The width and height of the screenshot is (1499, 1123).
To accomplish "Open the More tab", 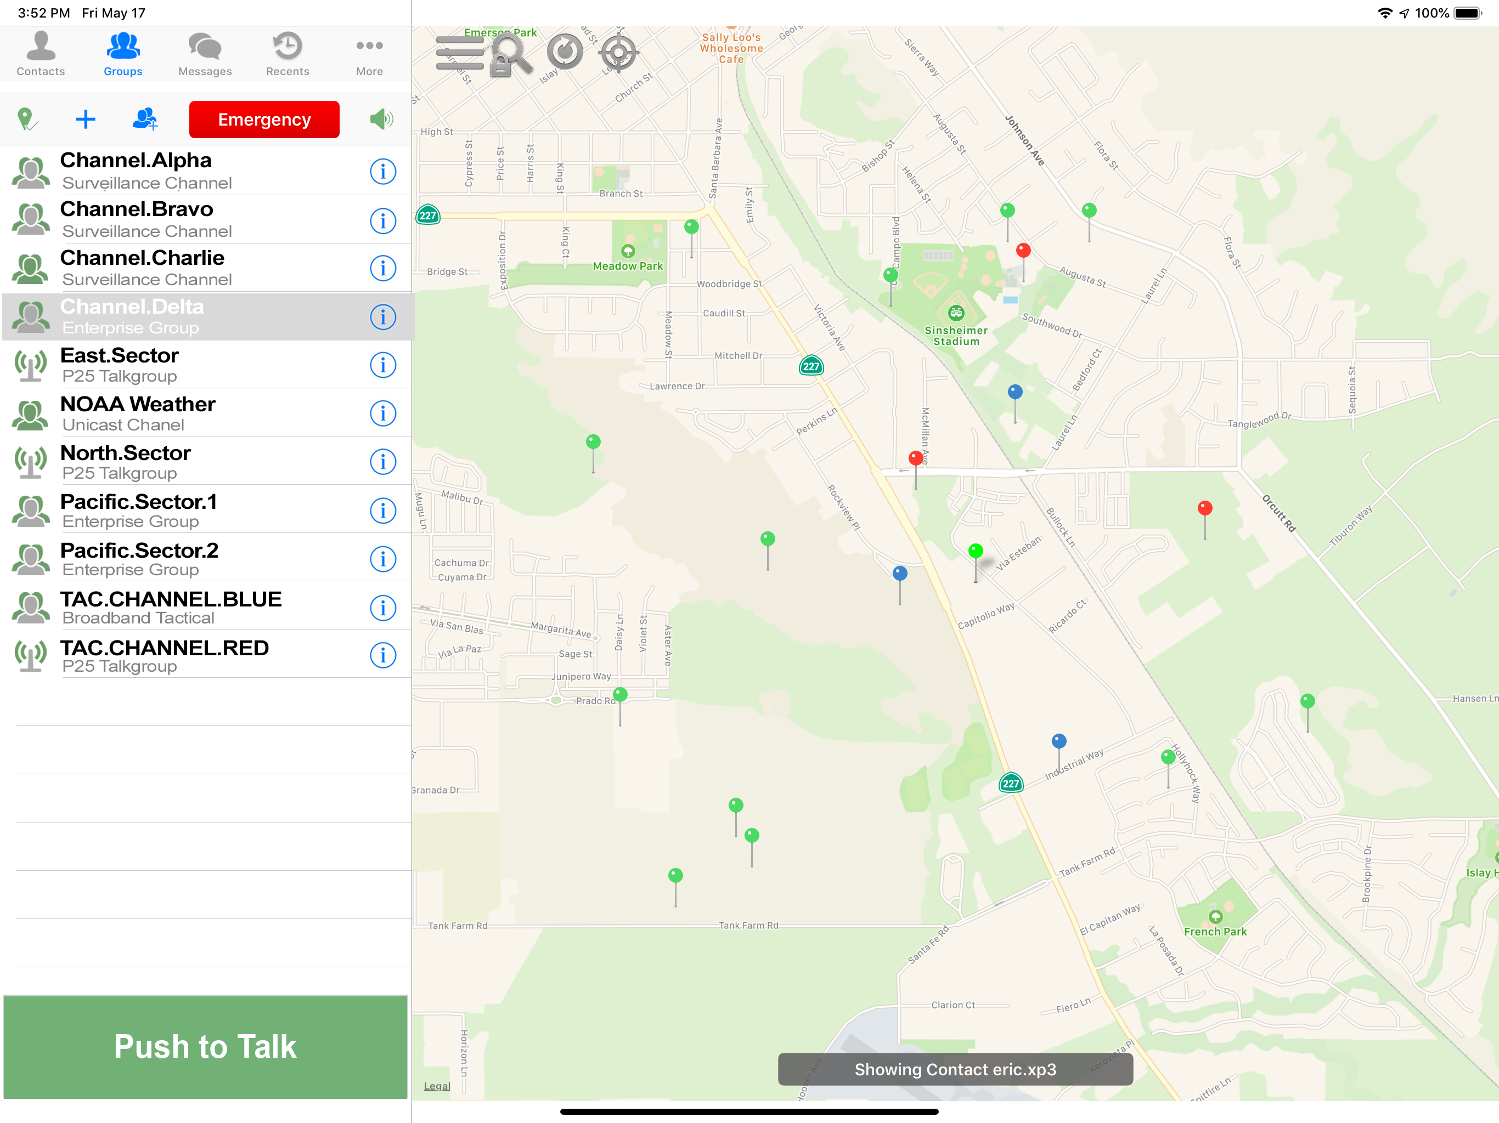I will [x=369, y=54].
